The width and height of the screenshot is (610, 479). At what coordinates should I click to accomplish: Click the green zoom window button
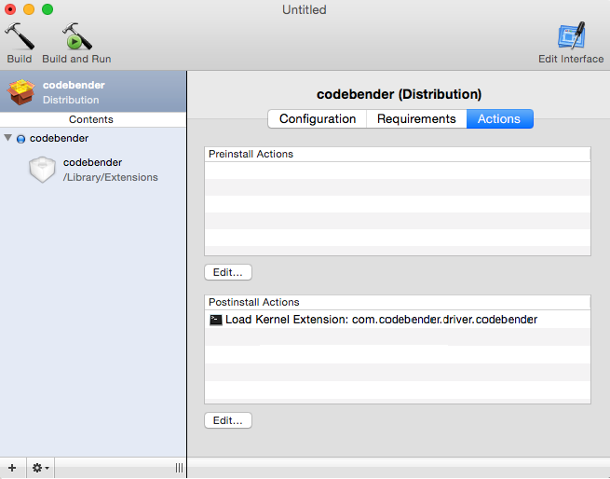[x=47, y=9]
